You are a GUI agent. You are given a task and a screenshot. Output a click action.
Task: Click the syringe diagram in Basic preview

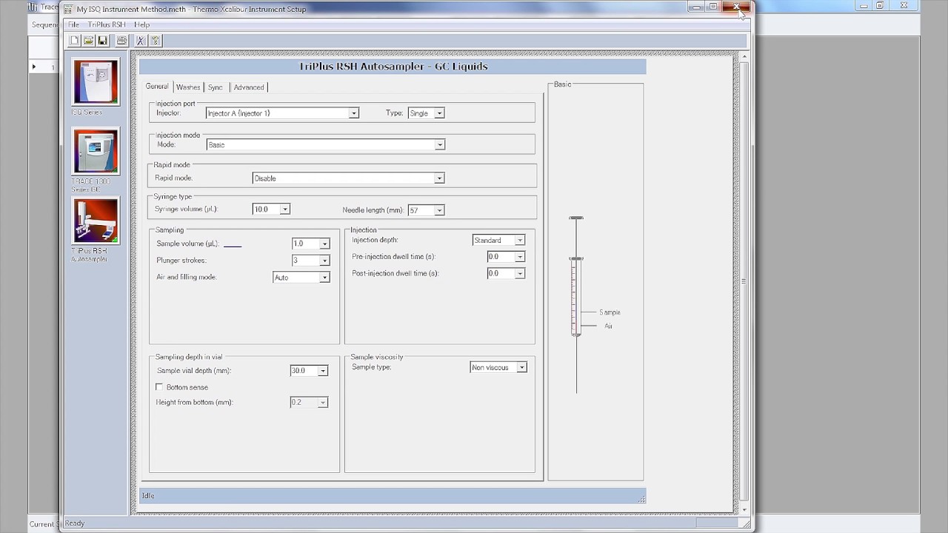576,304
